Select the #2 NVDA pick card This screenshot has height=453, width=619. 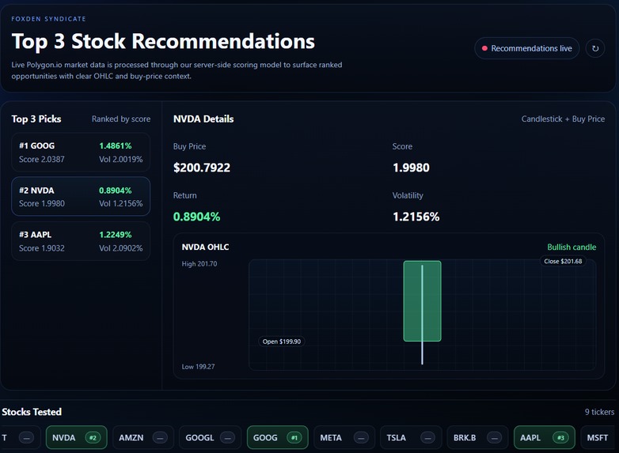(81, 196)
